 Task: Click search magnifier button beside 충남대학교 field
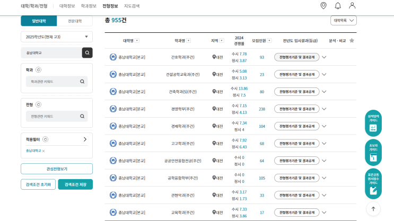pyautogui.click(x=87, y=53)
